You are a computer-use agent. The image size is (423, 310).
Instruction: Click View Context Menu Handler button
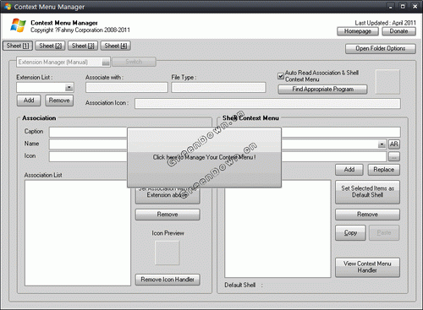coord(367,267)
